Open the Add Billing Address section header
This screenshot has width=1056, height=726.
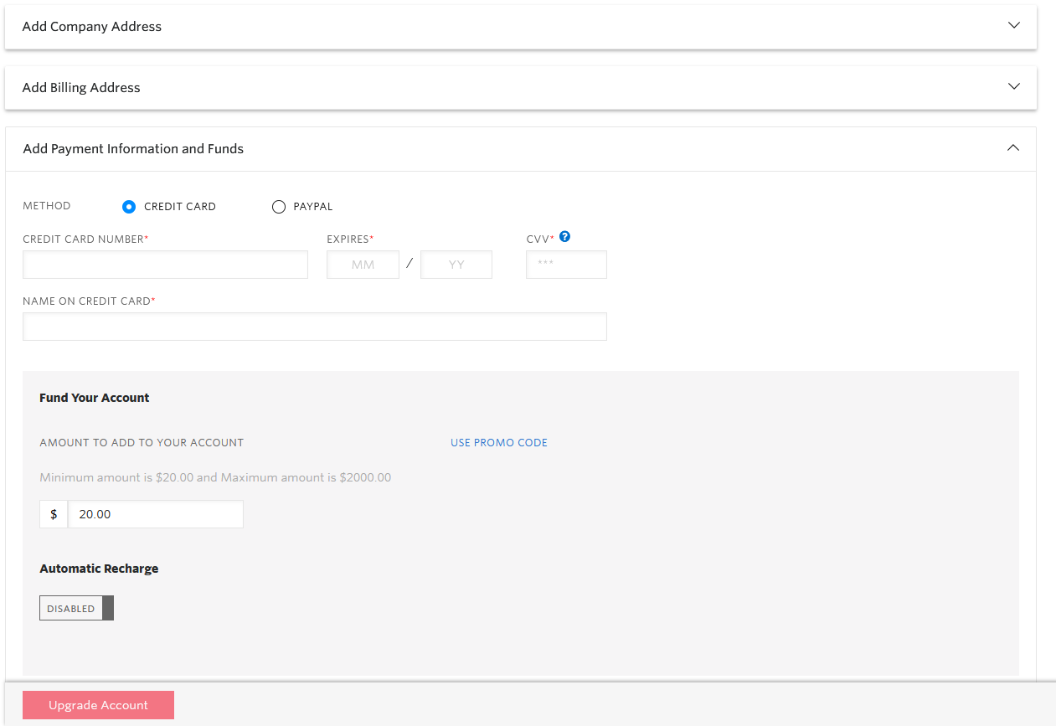(x=81, y=88)
